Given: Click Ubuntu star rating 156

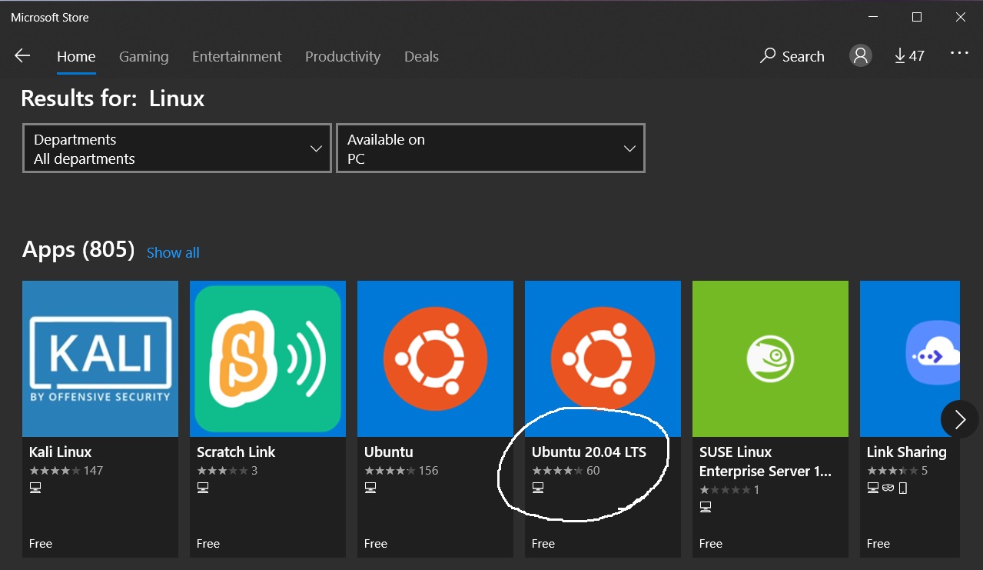Looking at the screenshot, I should [x=401, y=471].
